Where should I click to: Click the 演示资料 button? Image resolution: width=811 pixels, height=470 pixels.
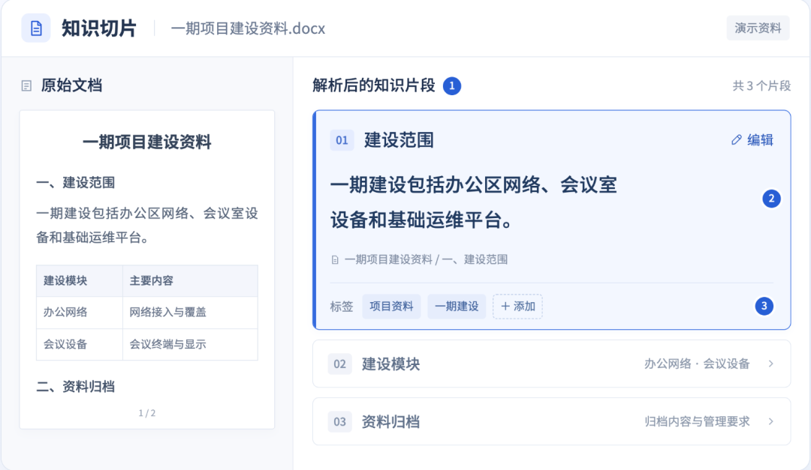pos(758,28)
